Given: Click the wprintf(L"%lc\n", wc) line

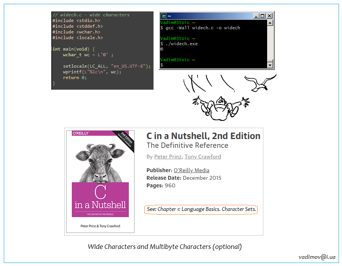Looking at the screenshot, I should (92, 72).
